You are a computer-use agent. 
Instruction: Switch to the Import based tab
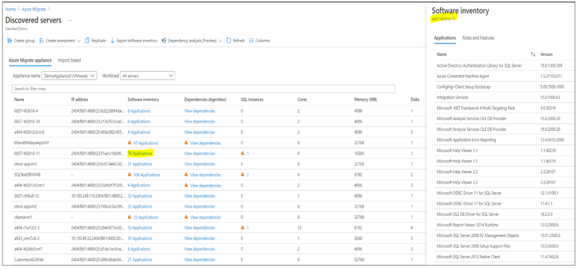[69, 60]
